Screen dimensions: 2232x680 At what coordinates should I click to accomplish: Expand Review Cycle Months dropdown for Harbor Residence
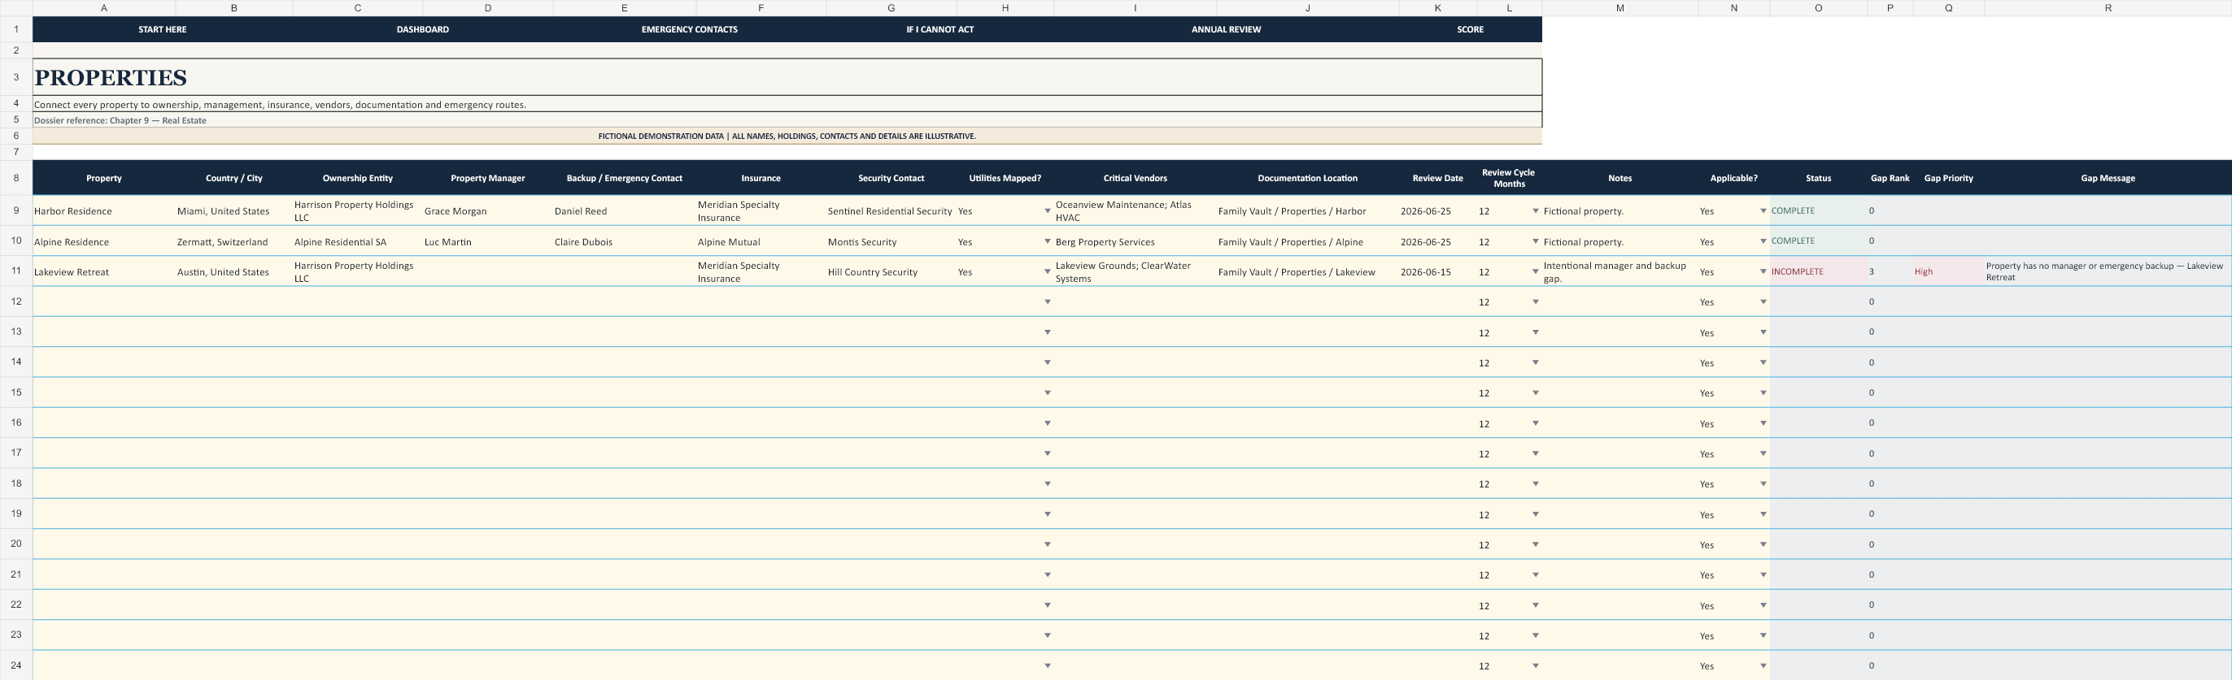(x=1536, y=211)
